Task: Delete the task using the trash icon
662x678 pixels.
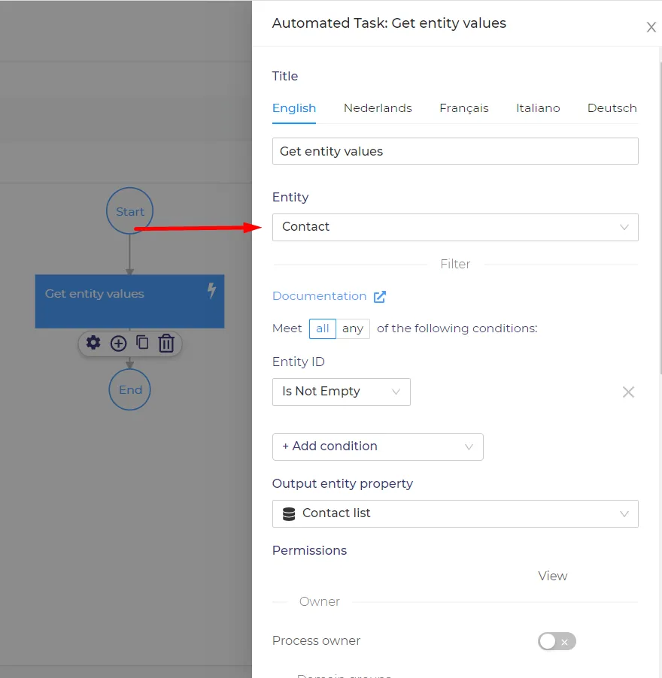Action: coord(166,344)
